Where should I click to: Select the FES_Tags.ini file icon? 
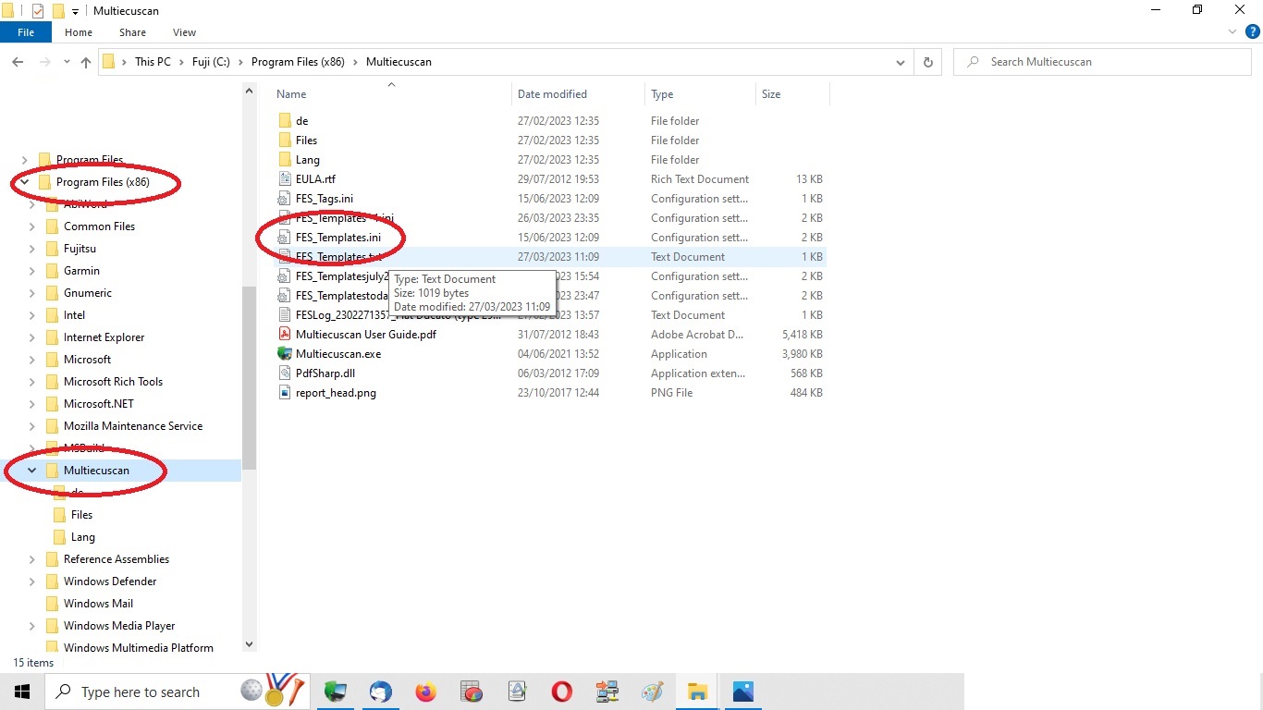285,199
